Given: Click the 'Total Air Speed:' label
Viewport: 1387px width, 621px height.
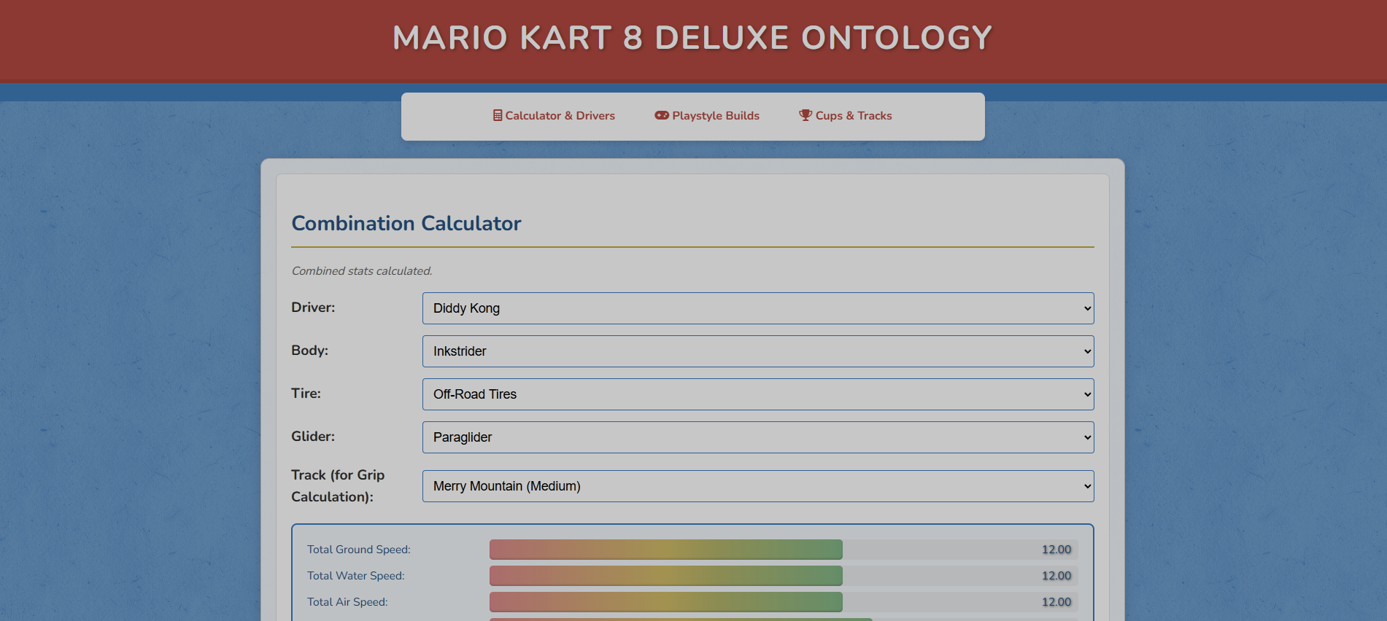Looking at the screenshot, I should [x=347, y=602].
